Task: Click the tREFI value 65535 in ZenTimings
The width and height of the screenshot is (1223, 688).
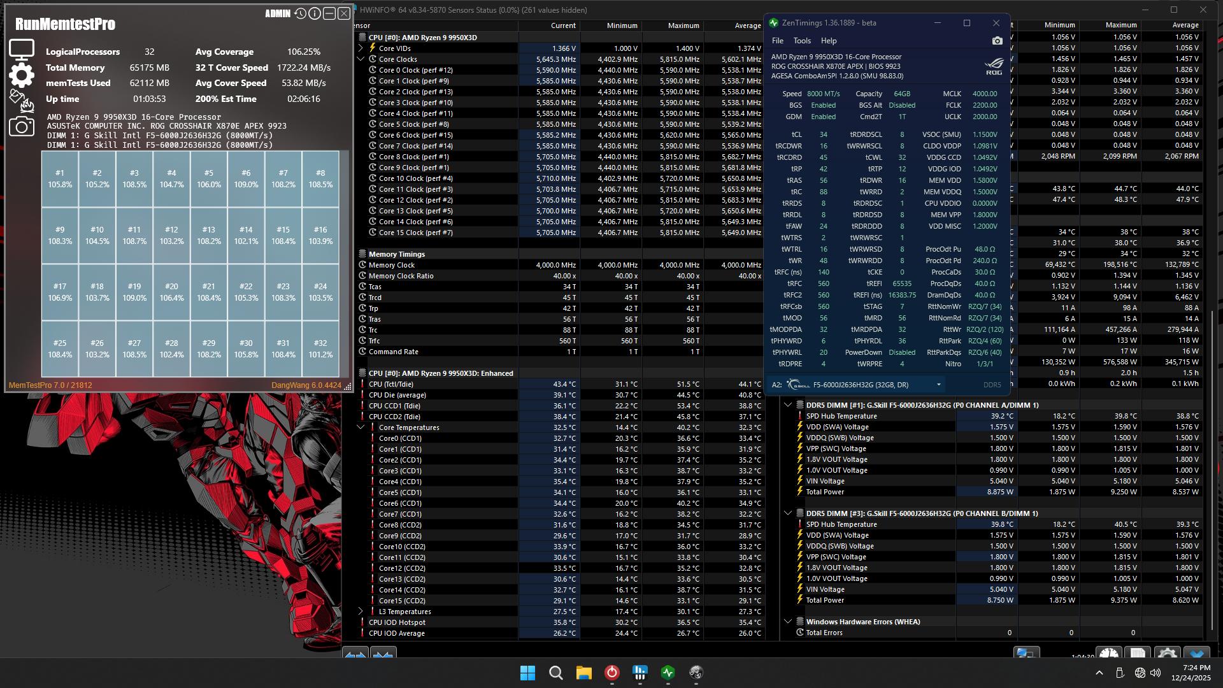Action: point(901,283)
